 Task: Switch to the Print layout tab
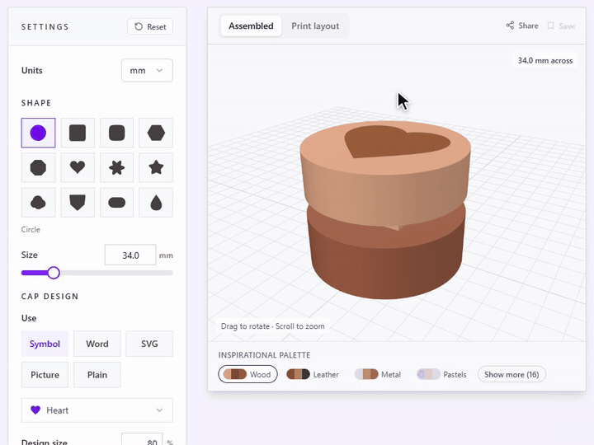(x=315, y=26)
